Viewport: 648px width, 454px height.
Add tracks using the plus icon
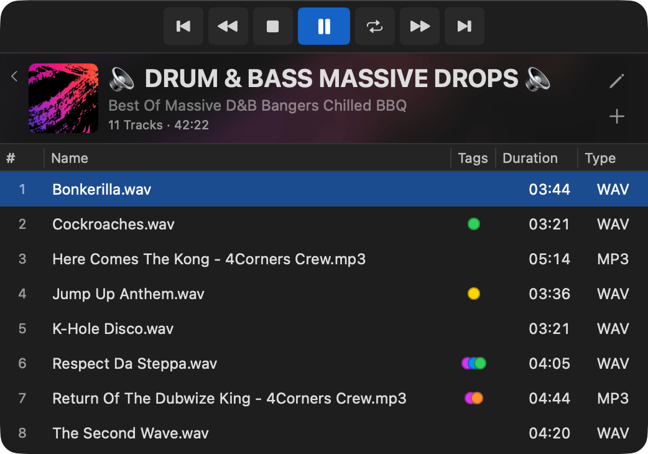tap(616, 116)
